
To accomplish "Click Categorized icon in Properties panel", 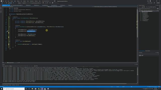I will click(x=139, y=55).
